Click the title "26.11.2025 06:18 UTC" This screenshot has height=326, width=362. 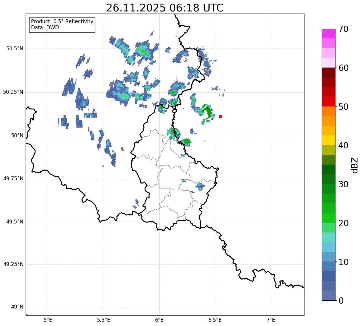coord(165,8)
